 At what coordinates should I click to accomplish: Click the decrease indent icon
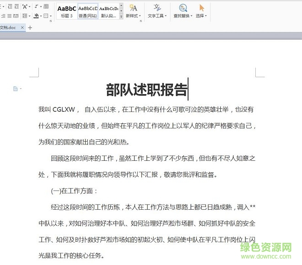(10, 6)
